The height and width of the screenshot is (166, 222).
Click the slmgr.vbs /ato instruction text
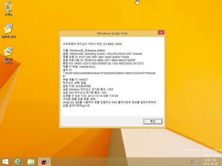[x=109, y=104]
